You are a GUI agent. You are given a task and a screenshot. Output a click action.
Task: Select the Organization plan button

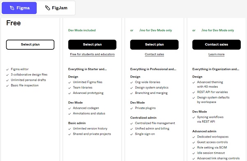click(154, 44)
